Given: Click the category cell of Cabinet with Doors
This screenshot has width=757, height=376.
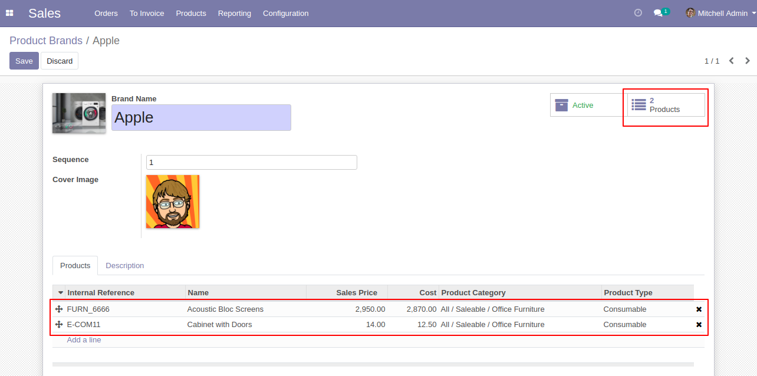Looking at the screenshot, I should 520,324.
